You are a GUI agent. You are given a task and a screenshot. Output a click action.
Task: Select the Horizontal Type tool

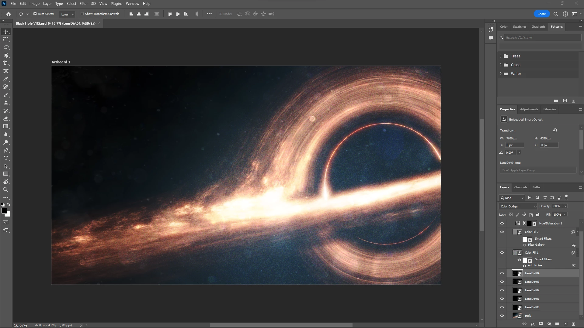pyautogui.click(x=6, y=158)
